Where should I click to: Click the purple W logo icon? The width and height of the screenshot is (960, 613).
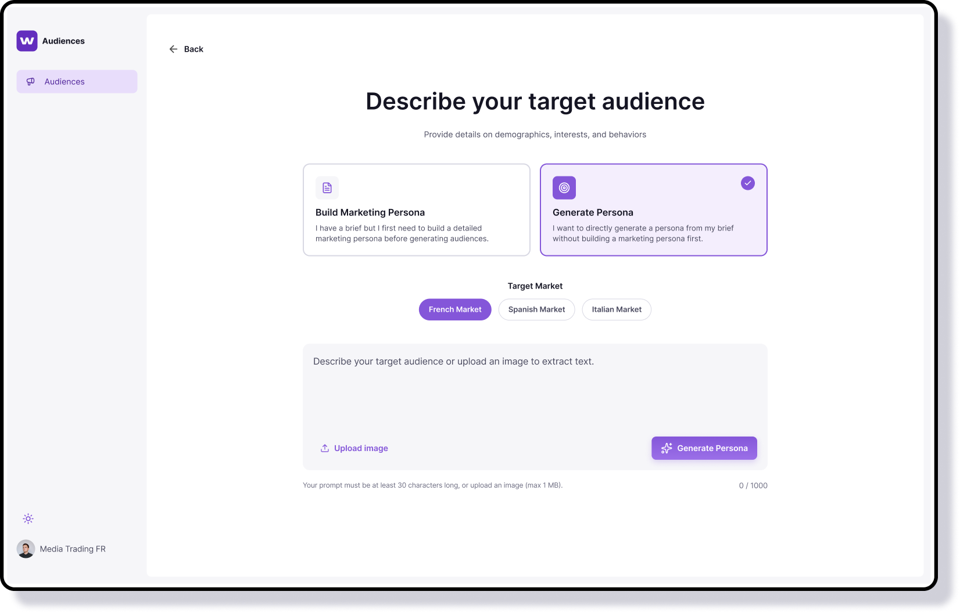pos(27,41)
